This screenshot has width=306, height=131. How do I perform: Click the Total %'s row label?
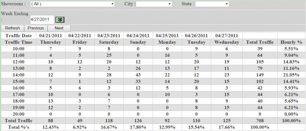click(19, 127)
